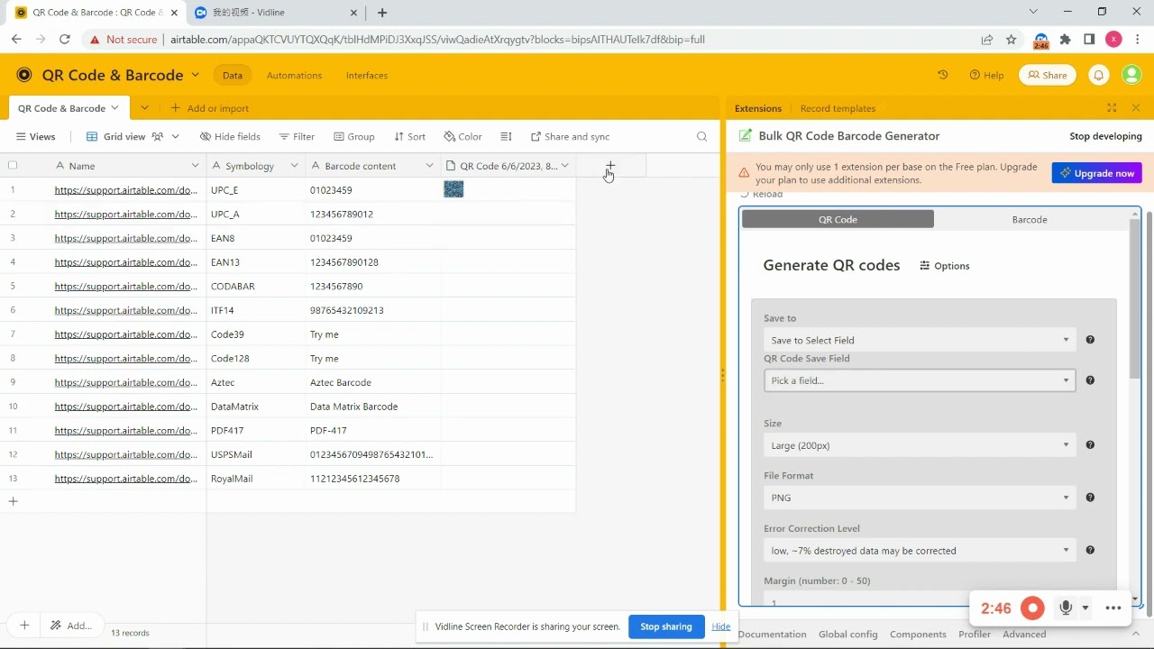Show help for File Format option

1090,498
